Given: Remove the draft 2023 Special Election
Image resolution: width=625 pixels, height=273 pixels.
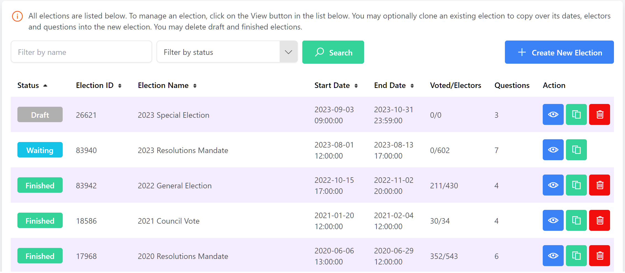Looking at the screenshot, I should [x=599, y=114].
